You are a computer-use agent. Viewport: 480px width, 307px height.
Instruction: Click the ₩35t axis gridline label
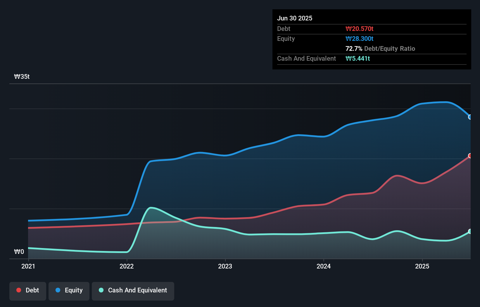tap(22, 76)
